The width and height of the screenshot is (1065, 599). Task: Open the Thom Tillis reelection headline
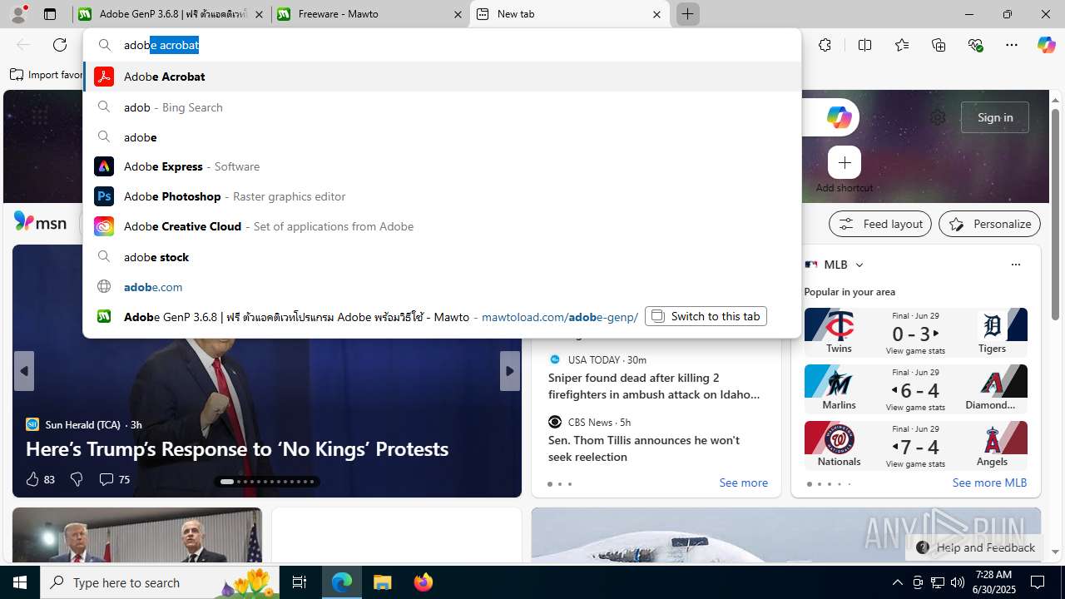tap(644, 448)
